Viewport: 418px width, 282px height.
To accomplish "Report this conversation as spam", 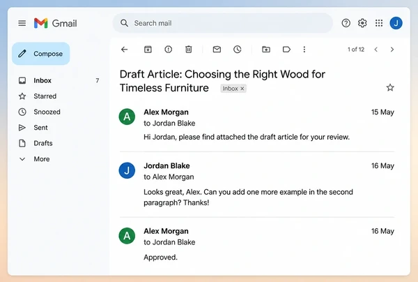I will (168, 50).
